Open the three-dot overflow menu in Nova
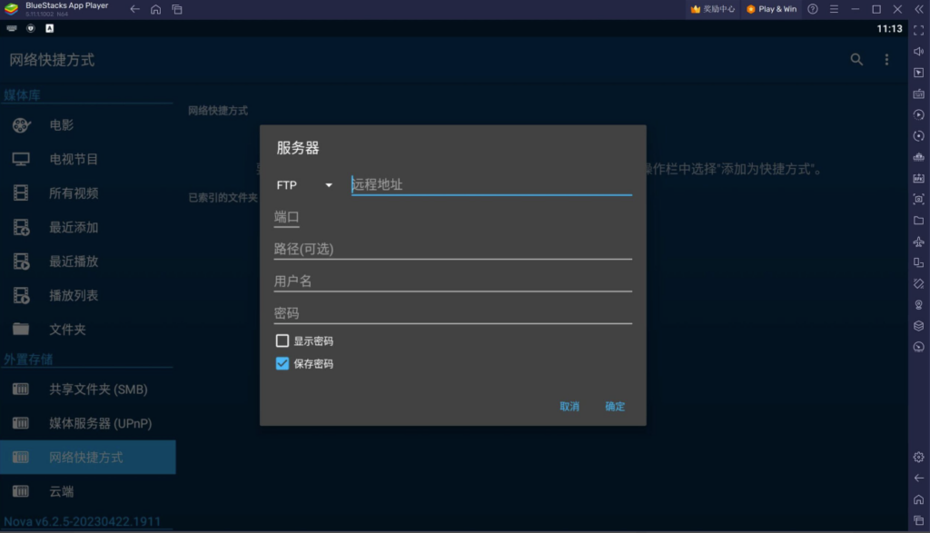930x533 pixels. pyautogui.click(x=886, y=58)
